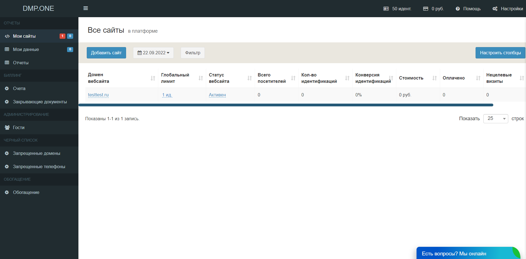This screenshot has width=526, height=259.
Task: Sort by Статус вебсайта column arrows
Action: click(250, 78)
